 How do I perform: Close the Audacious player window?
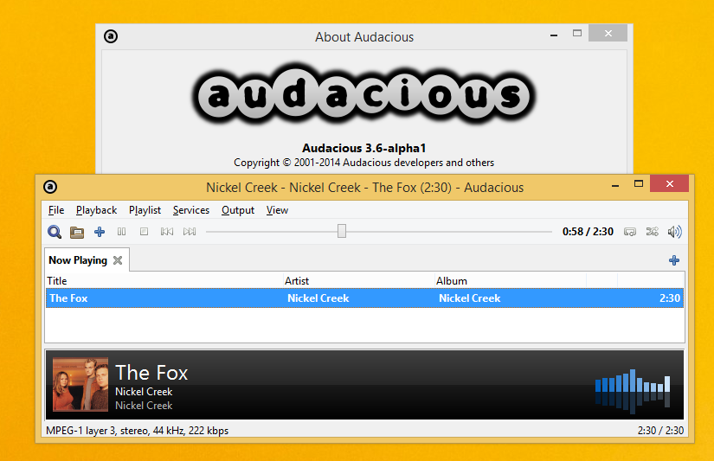point(669,184)
